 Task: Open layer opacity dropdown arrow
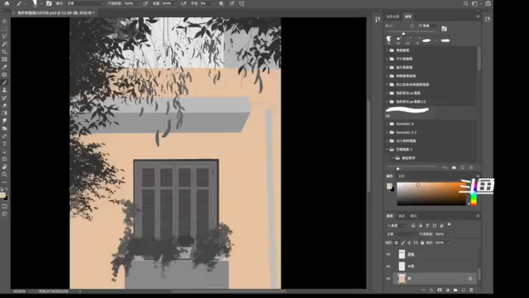tap(448, 234)
